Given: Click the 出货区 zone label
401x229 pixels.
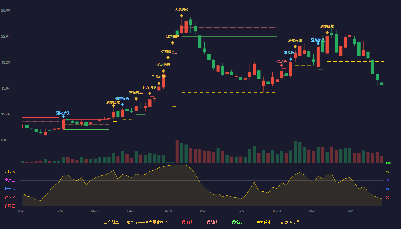Looking at the screenshot, I should click(x=10, y=180).
